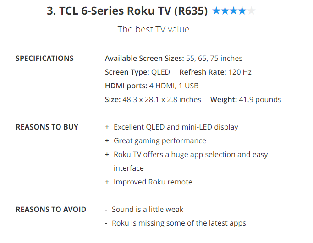Viewport: 313px width, 243px height.
Task: Click the Available Screen Sizes label
Action: pyautogui.click(x=144, y=59)
